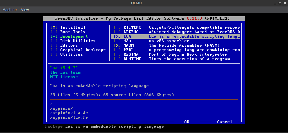Uncheck the NASM package checkbox

117,45
